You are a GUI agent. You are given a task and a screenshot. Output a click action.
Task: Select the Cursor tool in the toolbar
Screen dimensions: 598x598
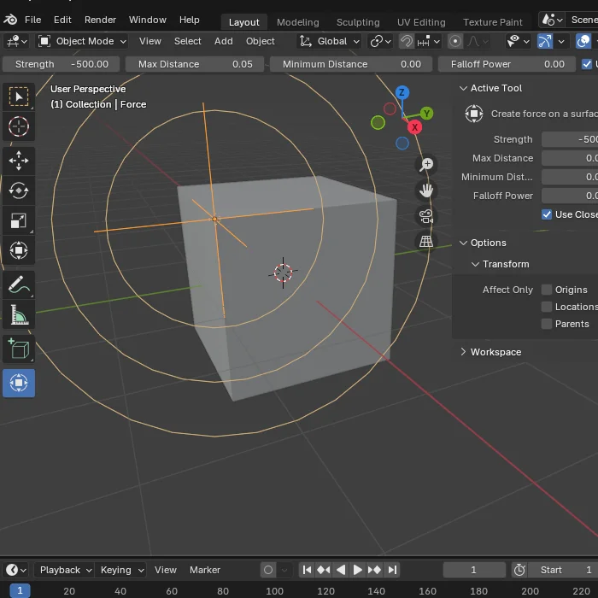18,127
